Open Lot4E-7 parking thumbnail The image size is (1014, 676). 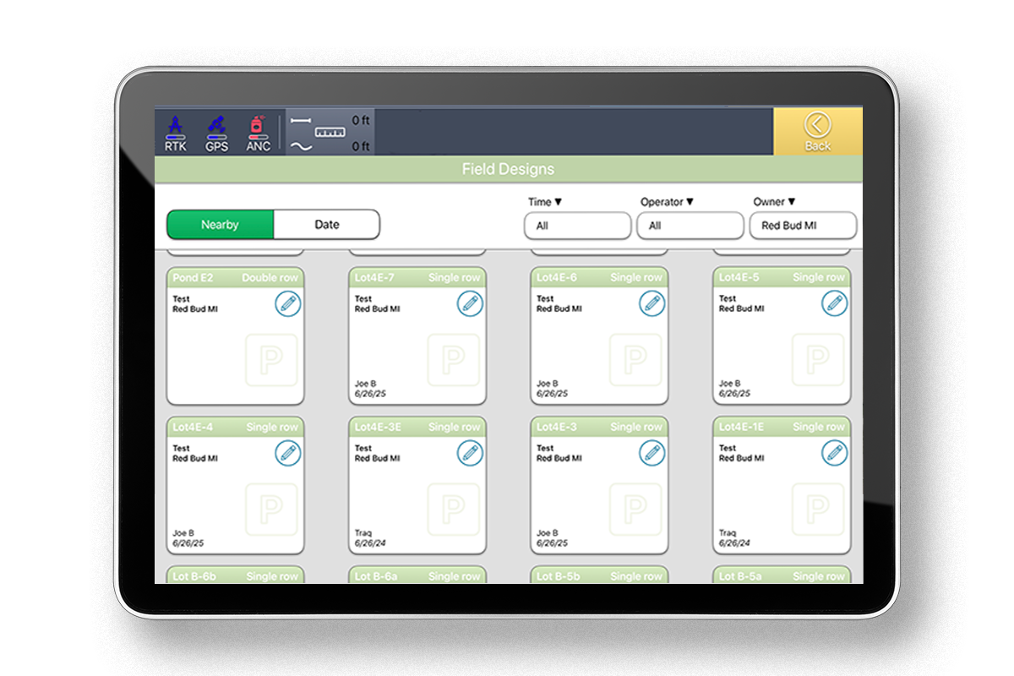tap(454, 360)
